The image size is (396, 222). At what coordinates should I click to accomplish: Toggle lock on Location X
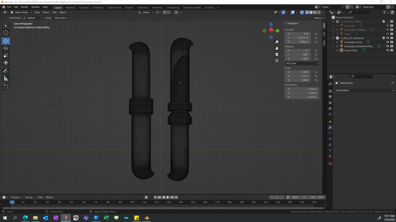pyautogui.click(x=316, y=34)
